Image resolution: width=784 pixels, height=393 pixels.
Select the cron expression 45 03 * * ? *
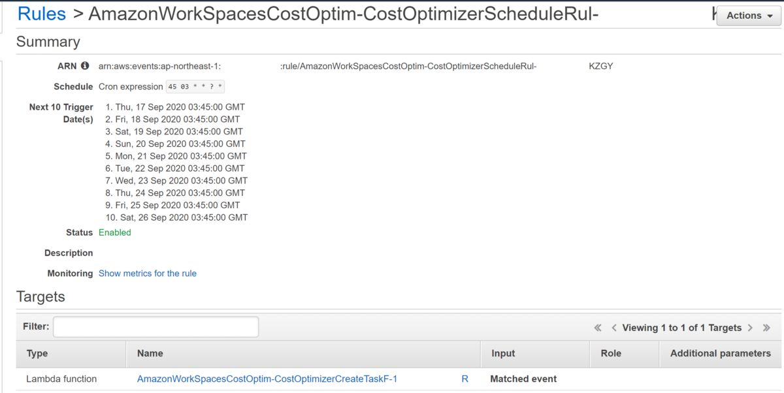(x=196, y=87)
